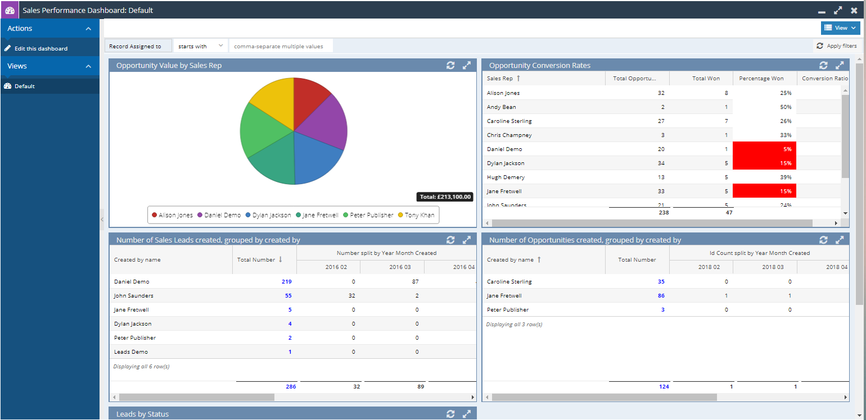
Task: Open the 286 total leads link
Action: (291, 386)
